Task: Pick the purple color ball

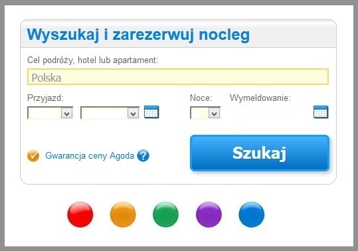Action: (209, 214)
